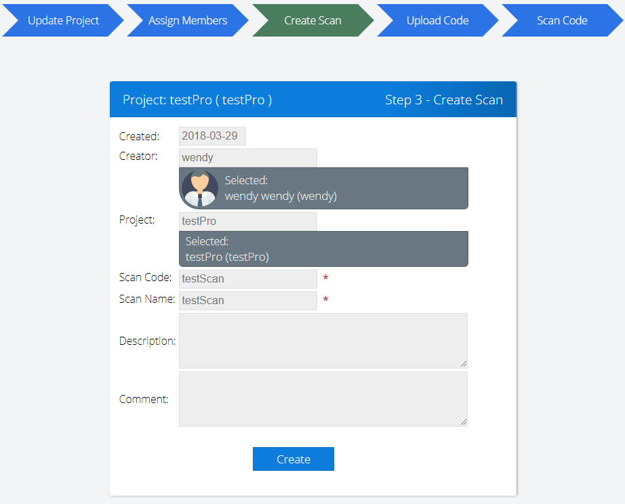Click inside the Comment textarea
The width and height of the screenshot is (625, 504).
tap(323, 399)
